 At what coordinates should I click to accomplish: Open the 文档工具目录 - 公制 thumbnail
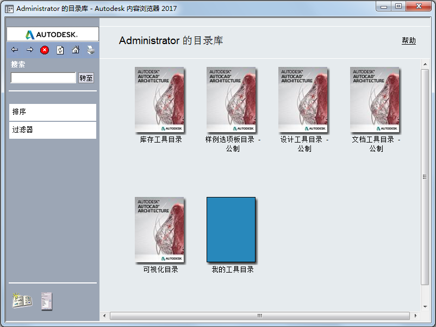pos(375,100)
